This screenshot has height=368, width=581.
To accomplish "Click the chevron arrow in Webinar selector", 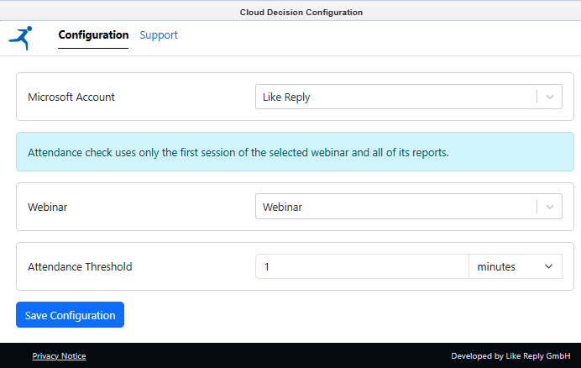I will [x=550, y=207].
